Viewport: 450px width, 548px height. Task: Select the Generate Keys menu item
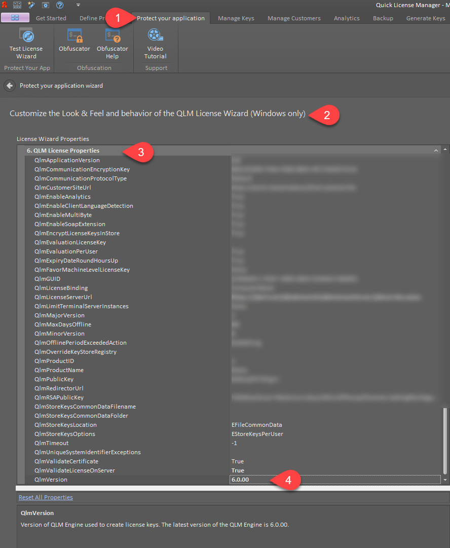pyautogui.click(x=425, y=18)
